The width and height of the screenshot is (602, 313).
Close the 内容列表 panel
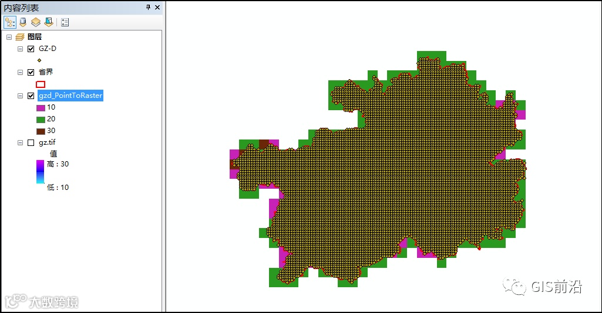tap(157, 7)
